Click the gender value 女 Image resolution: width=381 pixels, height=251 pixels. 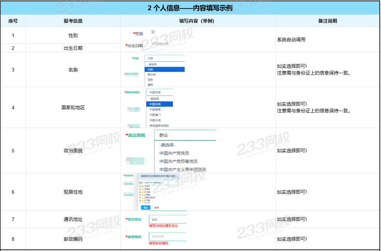153,32
